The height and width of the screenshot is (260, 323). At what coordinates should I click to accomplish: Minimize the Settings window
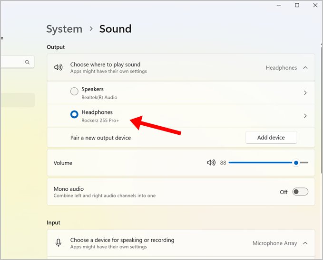pyautogui.click(x=279, y=5)
